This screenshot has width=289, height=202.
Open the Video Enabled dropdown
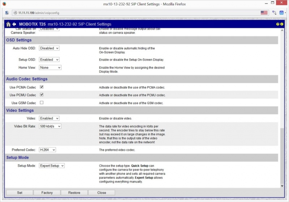49,118
